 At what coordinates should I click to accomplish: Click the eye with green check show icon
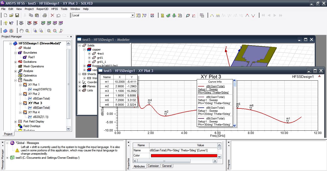point(43,23)
